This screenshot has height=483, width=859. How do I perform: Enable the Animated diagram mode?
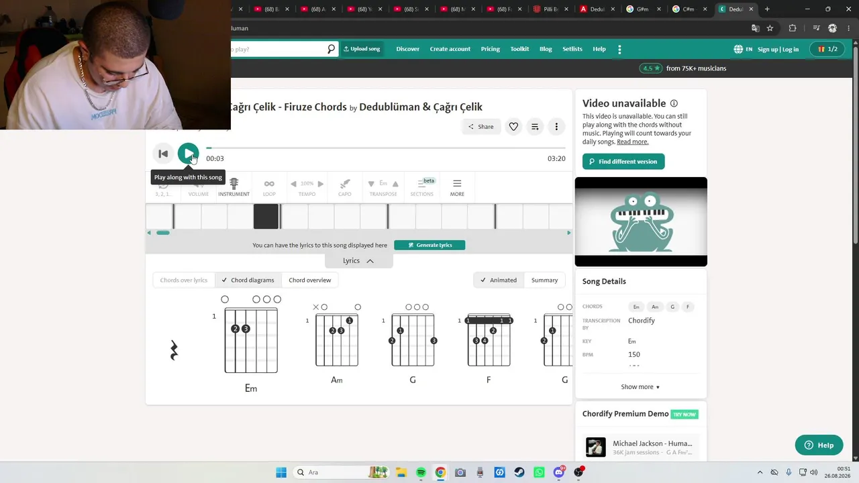tap(499, 280)
